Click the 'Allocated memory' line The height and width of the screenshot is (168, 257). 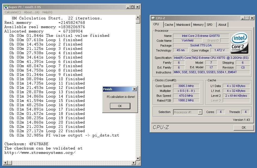43,31
